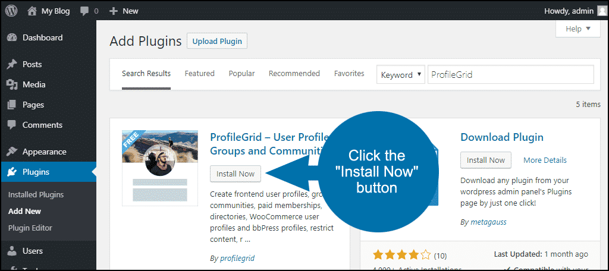Screen dimensions: 609x271
Task: Expand the Help dropdown tab
Action: (x=577, y=29)
